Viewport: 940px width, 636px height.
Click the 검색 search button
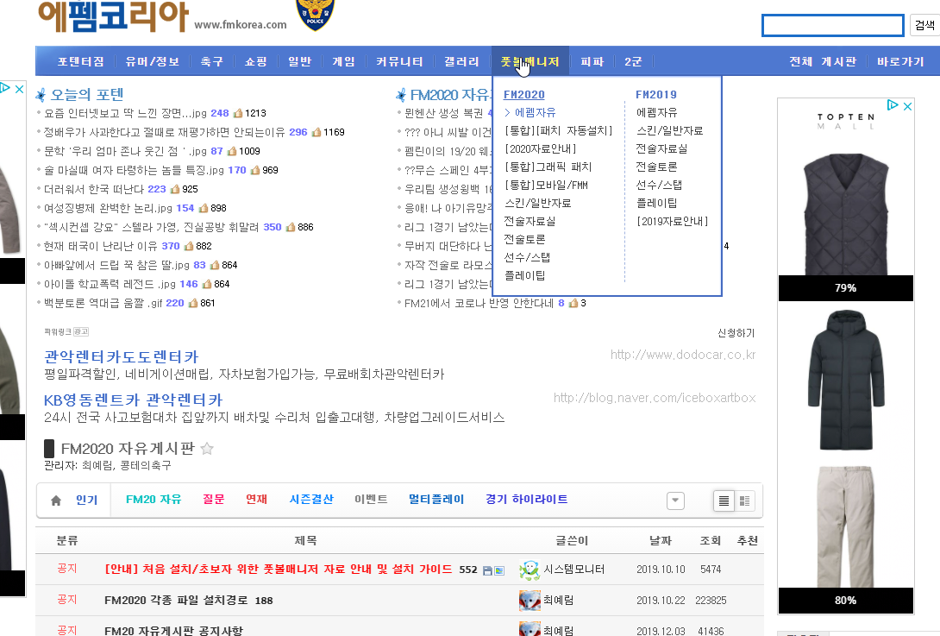point(924,25)
